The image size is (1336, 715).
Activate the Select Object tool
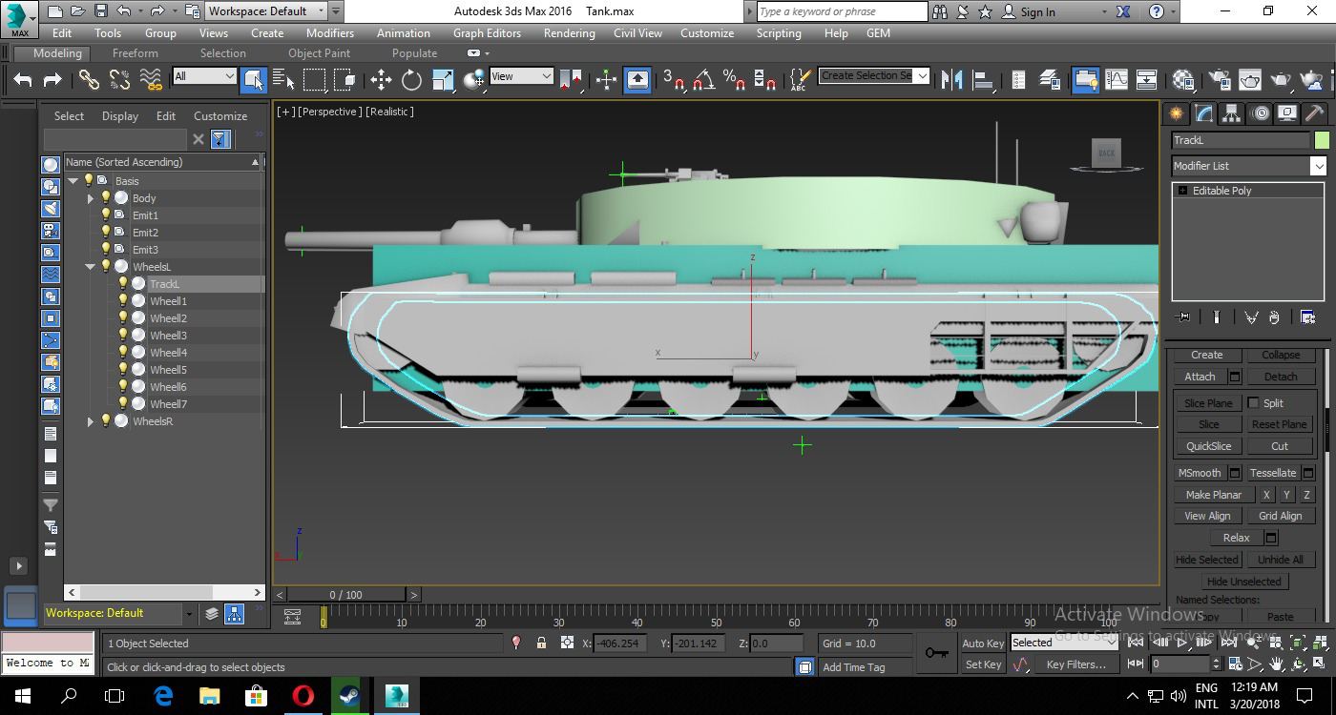[254, 79]
